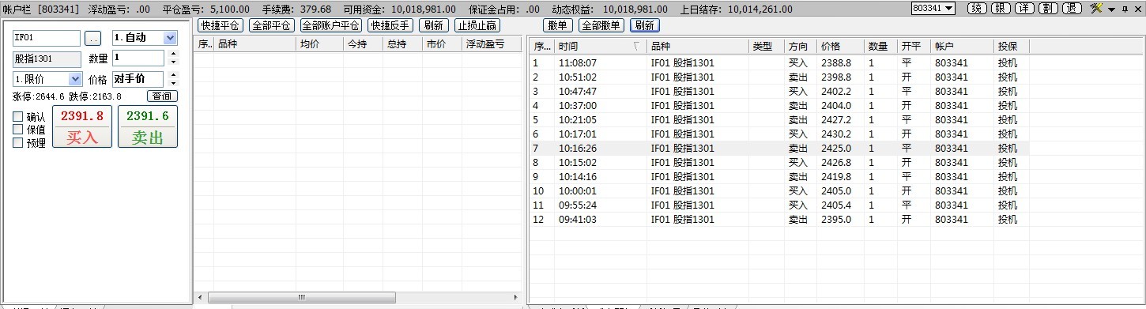Click the 帐户 column header in trades

[x=962, y=47]
